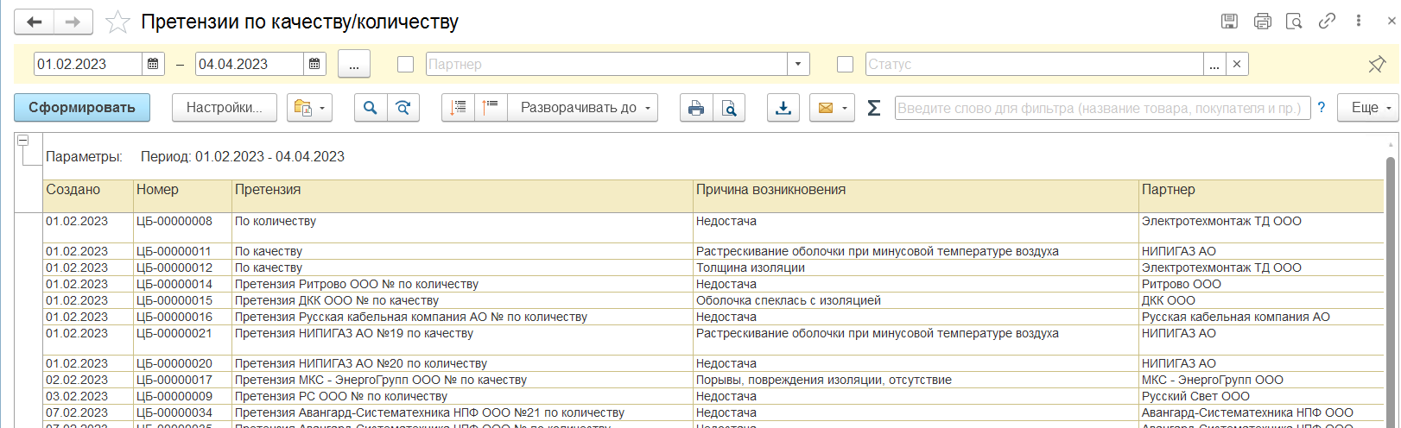
Task: Open the Еще menu
Action: pyautogui.click(x=1368, y=108)
